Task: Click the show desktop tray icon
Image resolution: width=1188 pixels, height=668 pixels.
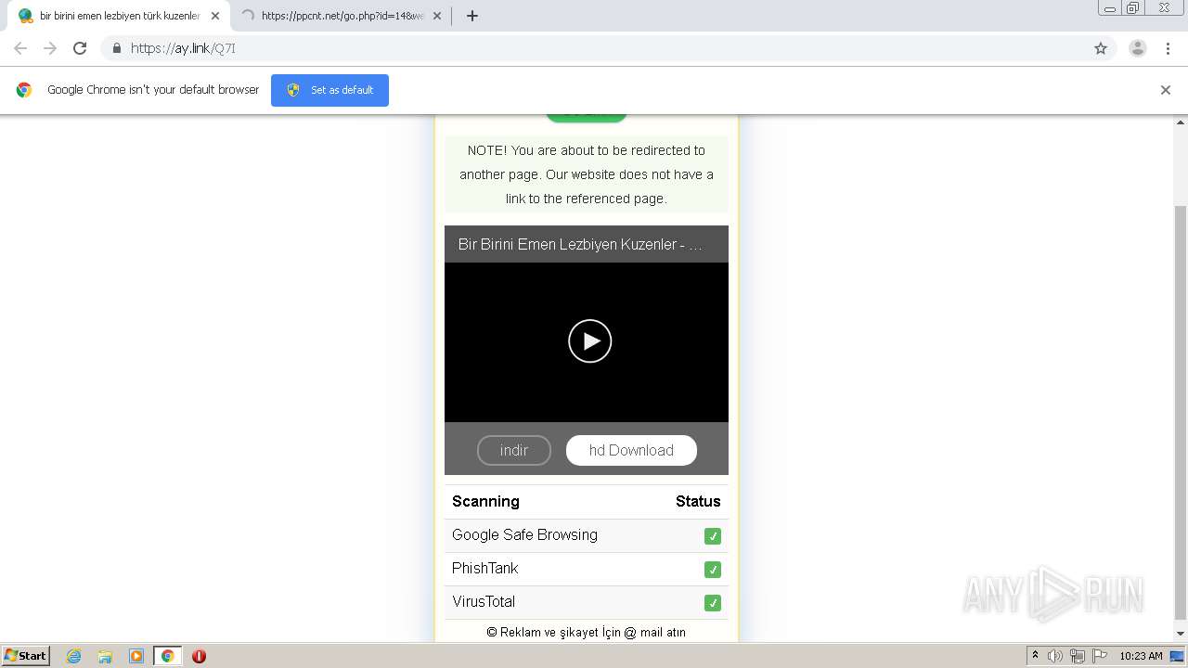Action: tap(1177, 656)
